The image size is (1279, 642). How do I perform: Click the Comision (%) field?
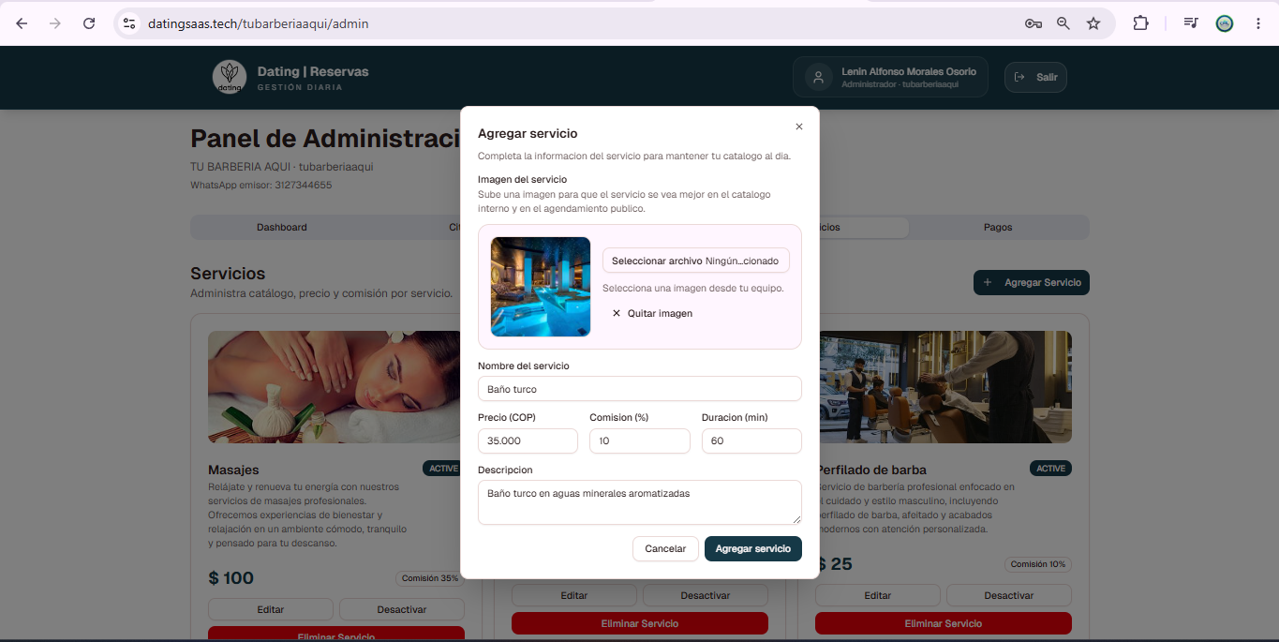pos(640,440)
